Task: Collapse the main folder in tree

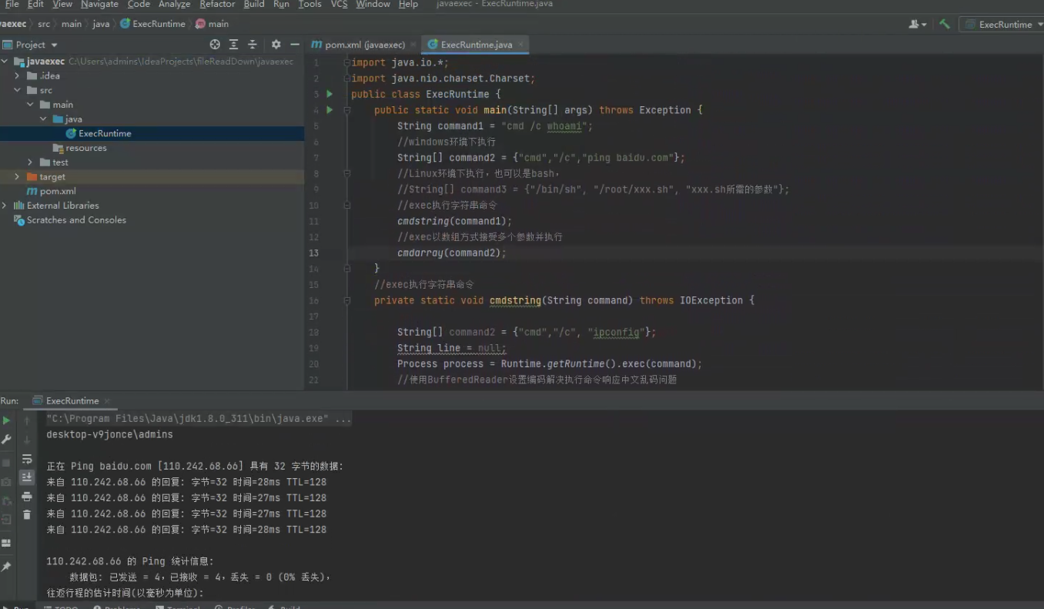Action: pos(30,105)
